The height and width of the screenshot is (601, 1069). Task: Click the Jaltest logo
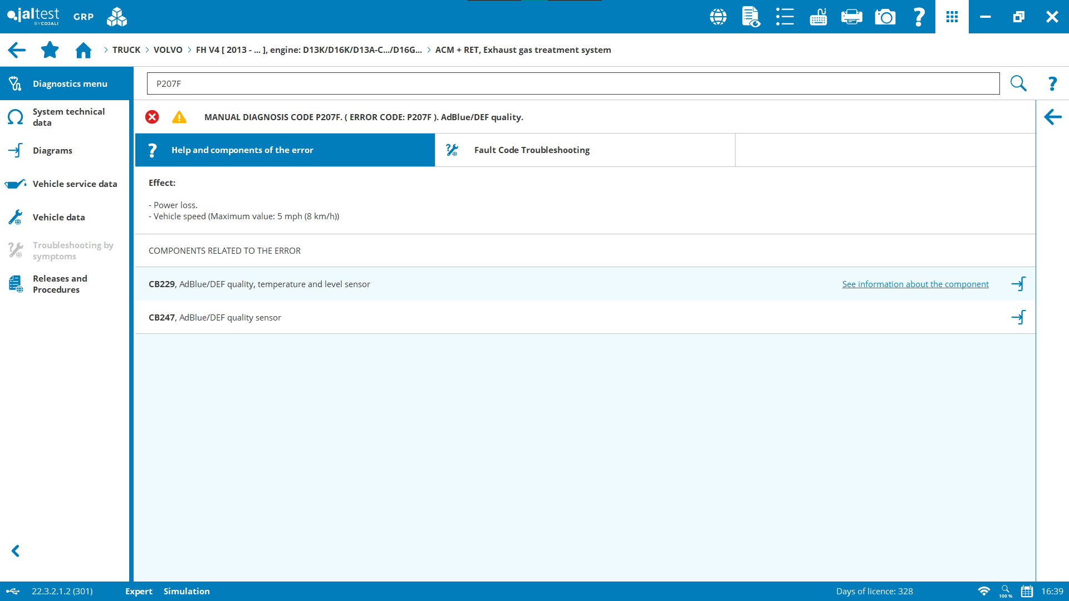[33, 16]
